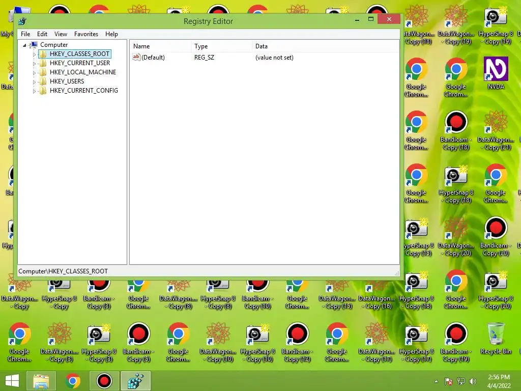Expand HKEY_CURRENT_USER key
The width and height of the screenshot is (521, 391).
(x=34, y=64)
